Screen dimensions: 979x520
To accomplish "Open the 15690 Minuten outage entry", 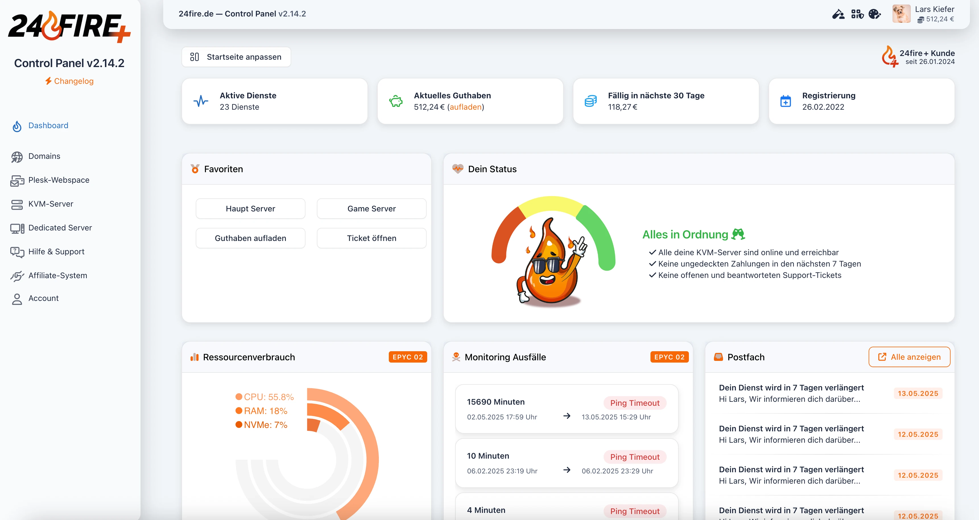I will pyautogui.click(x=567, y=409).
